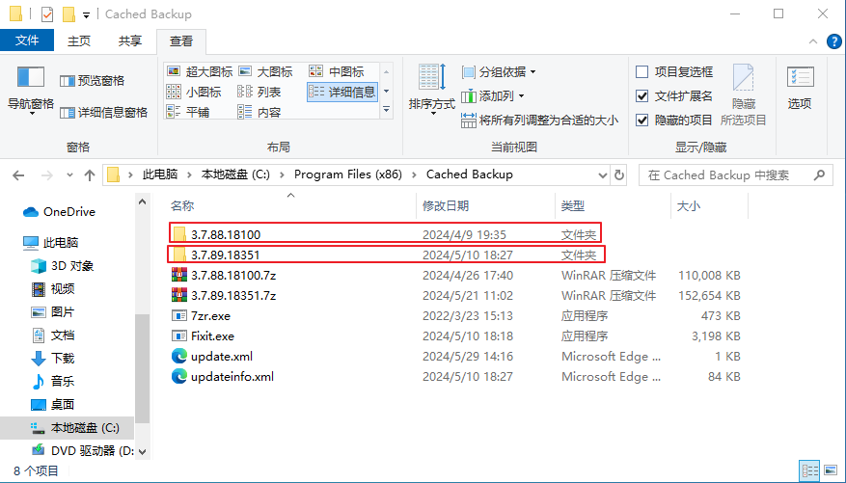This screenshot has height=483, width=846.
Task: Open recent locations dropdown arrow
Action: click(69, 175)
